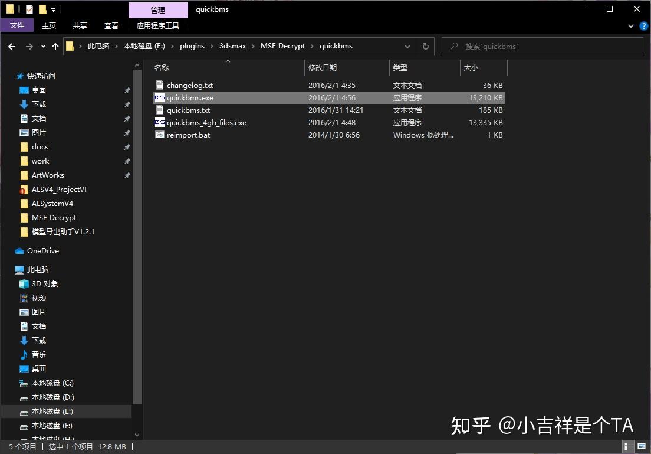The image size is (651, 454).
Task: Open the 文件 menu
Action: 17,25
